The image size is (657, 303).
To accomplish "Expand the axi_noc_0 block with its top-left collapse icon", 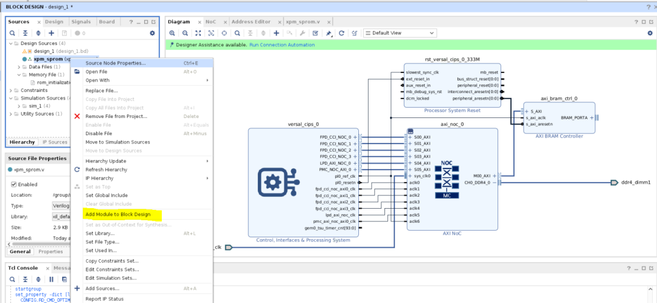I will pos(410,131).
